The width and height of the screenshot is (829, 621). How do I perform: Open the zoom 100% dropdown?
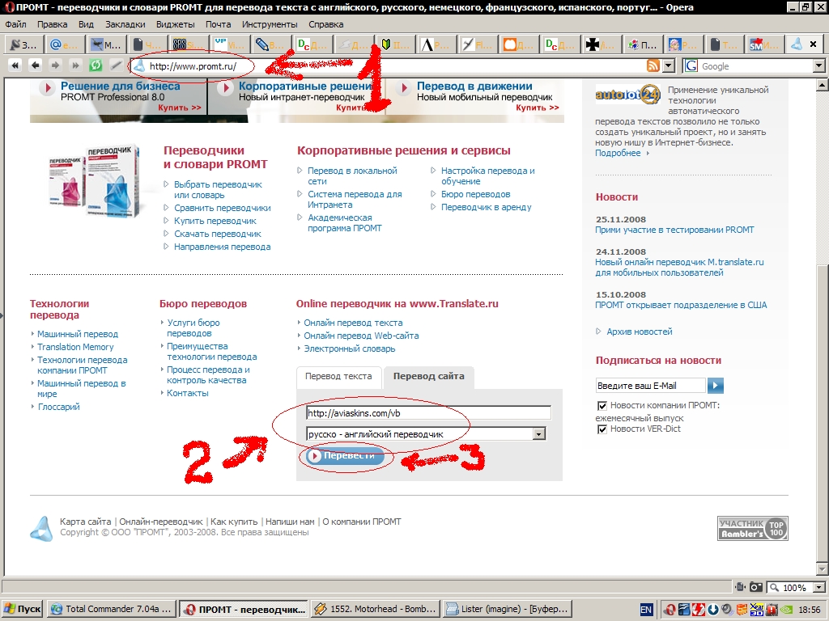(x=820, y=587)
